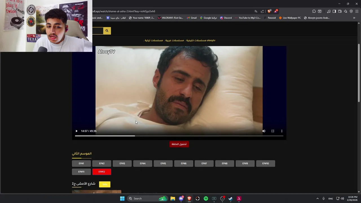This screenshot has width=361, height=203.
Task: Open Brave Shields lion icon
Action: [x=269, y=11]
